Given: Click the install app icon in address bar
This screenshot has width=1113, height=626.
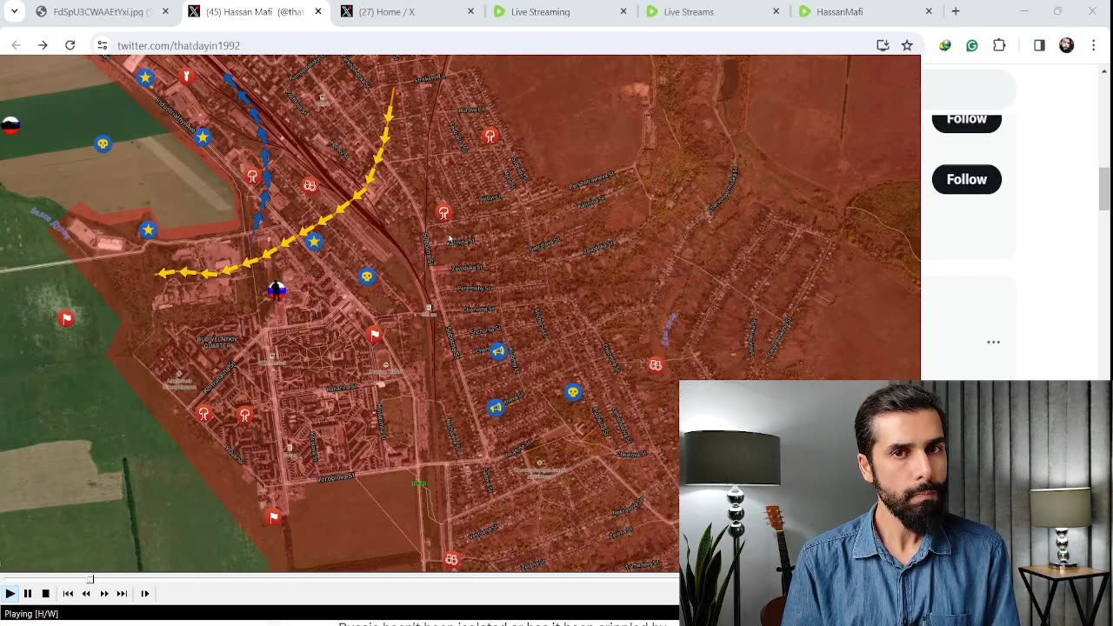Looking at the screenshot, I should pos(883,45).
